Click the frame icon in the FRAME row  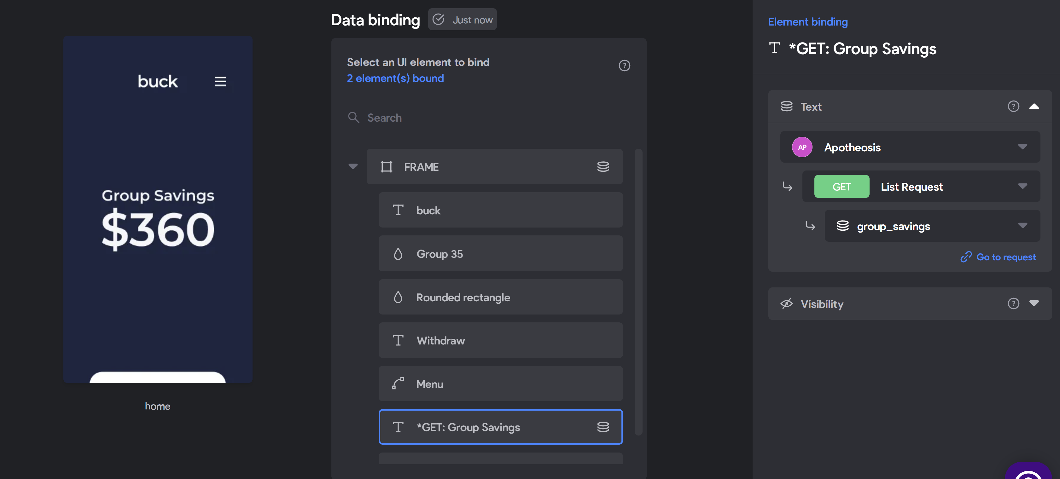pyautogui.click(x=387, y=167)
